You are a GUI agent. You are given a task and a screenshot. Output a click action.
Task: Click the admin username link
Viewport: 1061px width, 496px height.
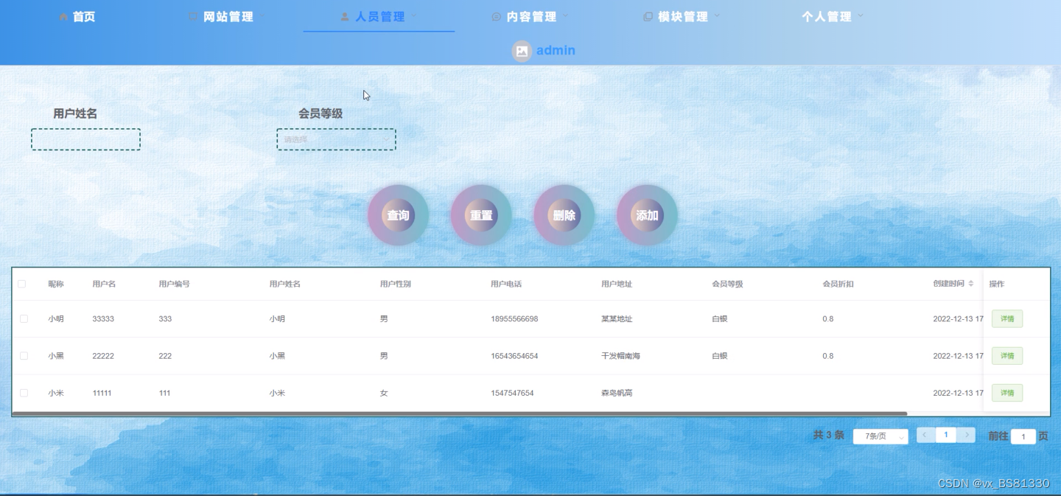point(556,50)
